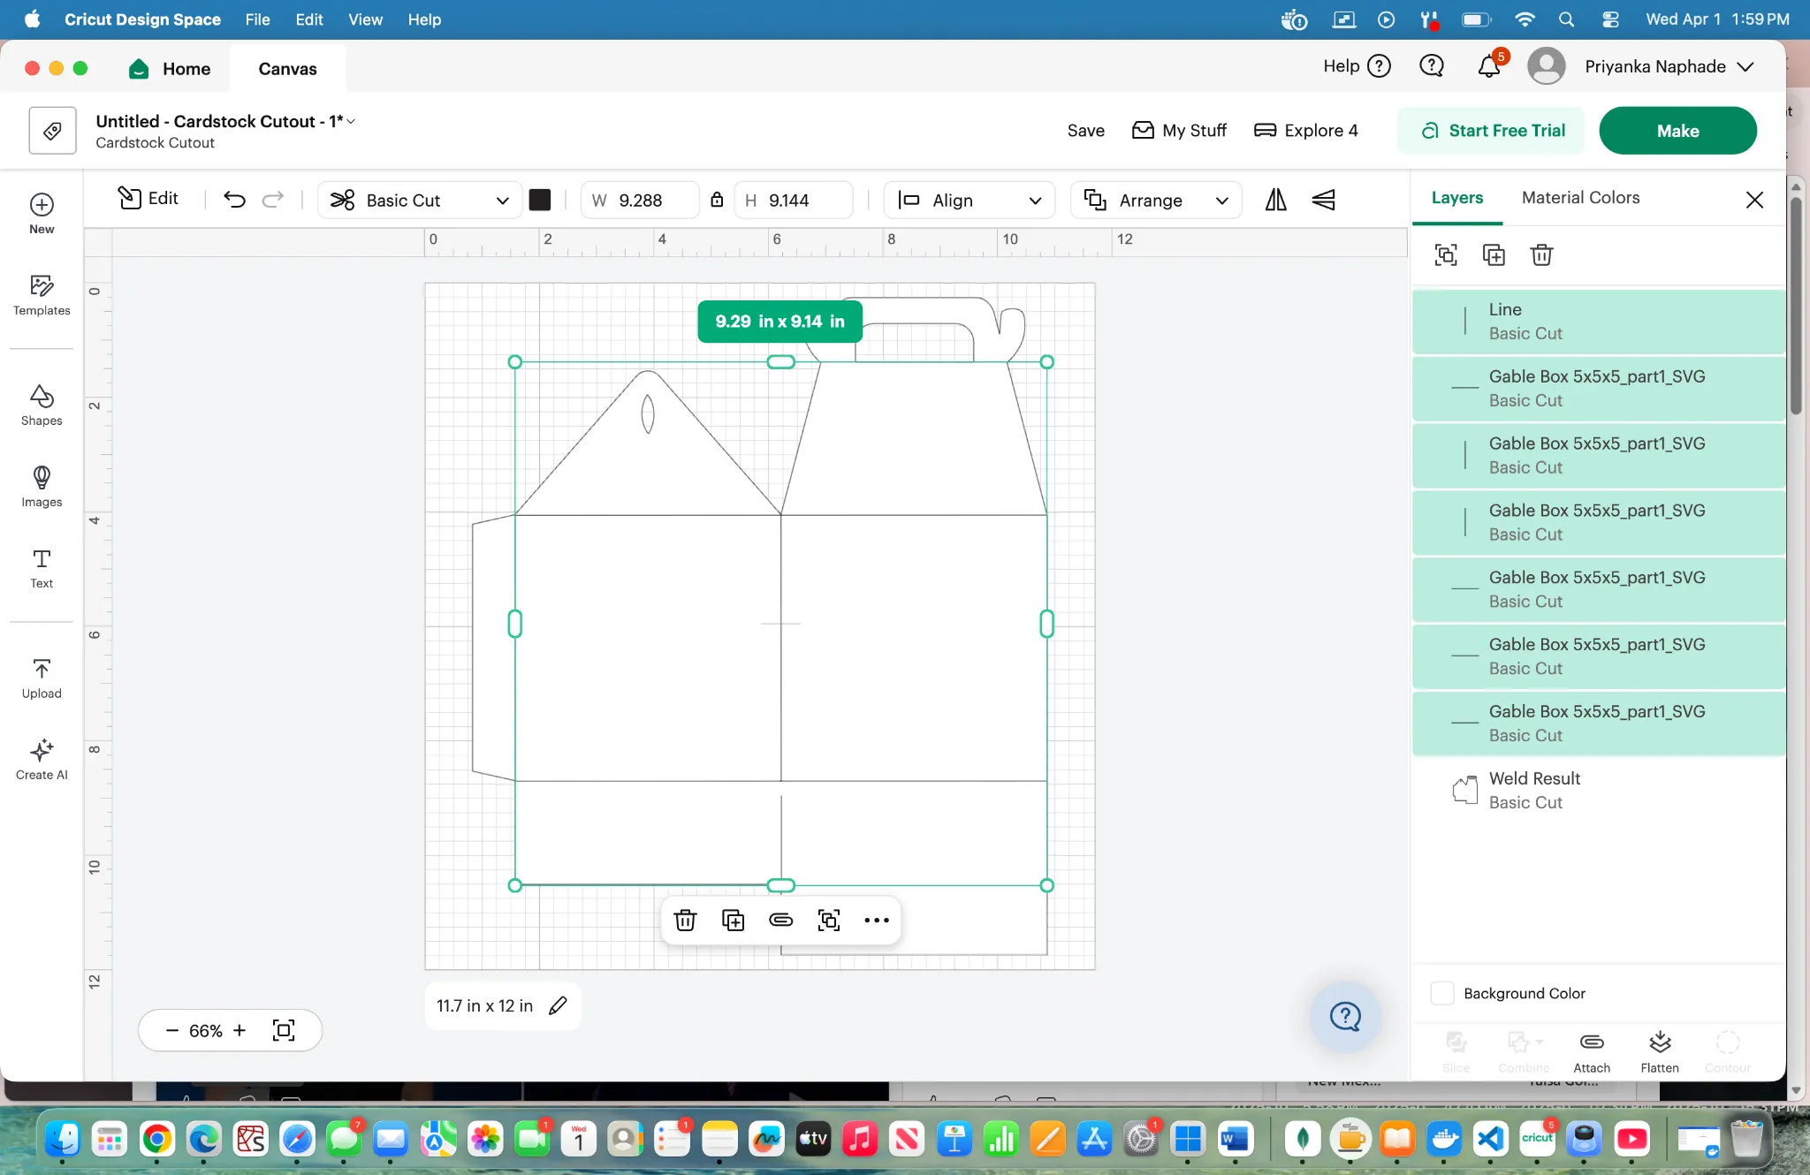Click the Redo arrow
The height and width of the screenshot is (1175, 1810).
273,200
